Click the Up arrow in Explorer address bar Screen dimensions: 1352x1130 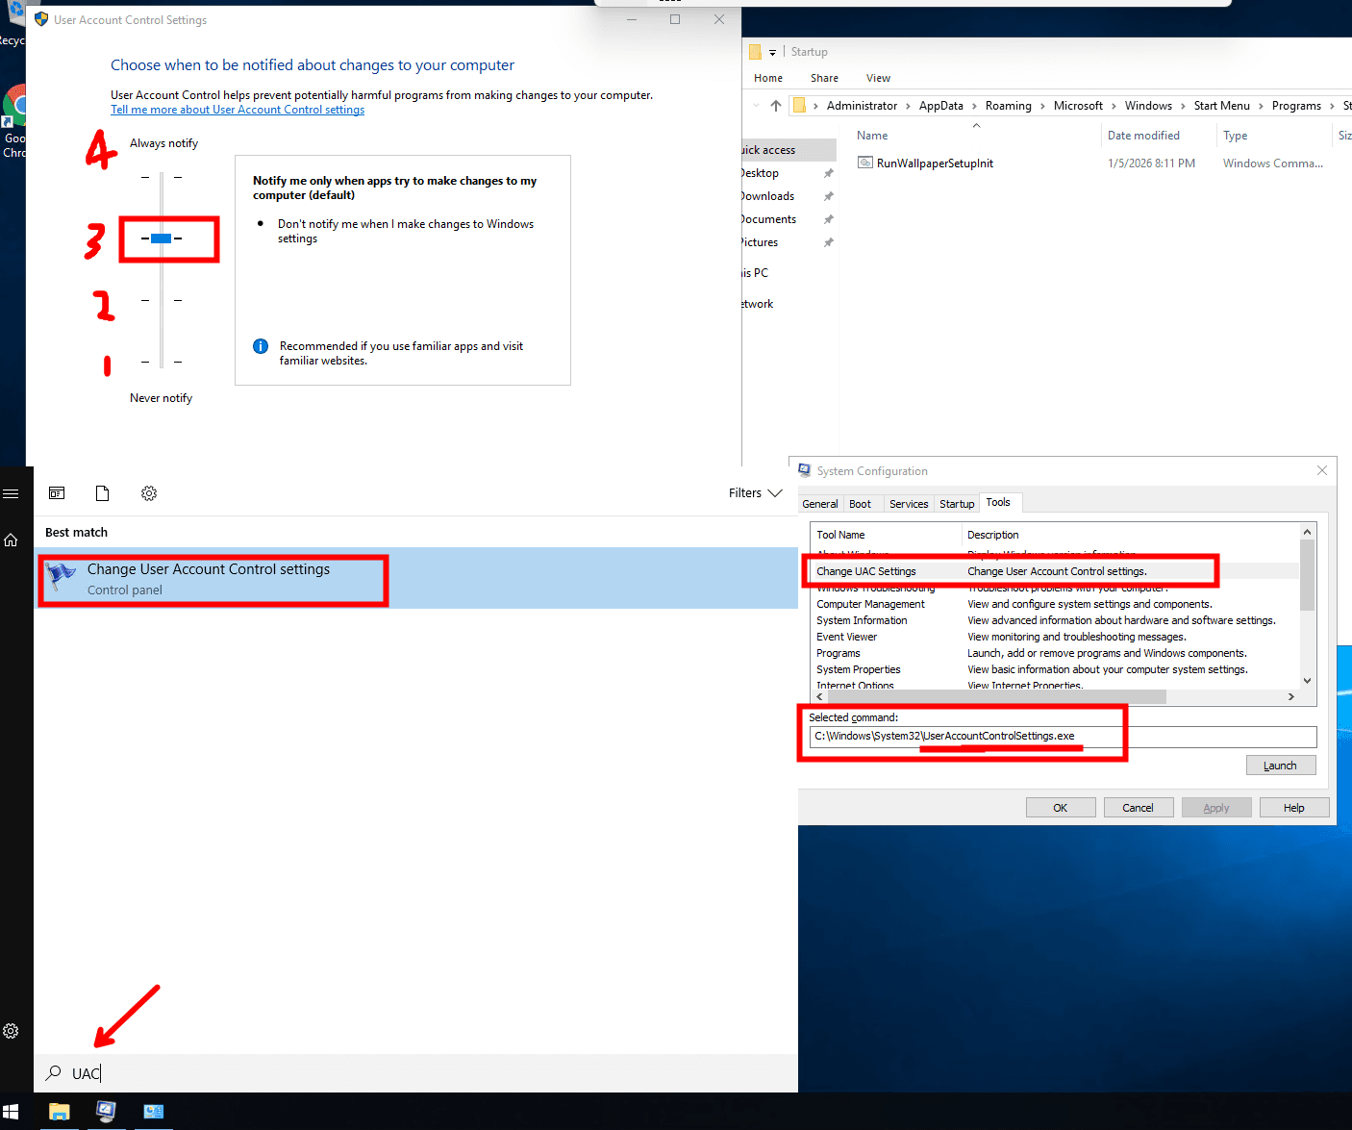pos(776,106)
